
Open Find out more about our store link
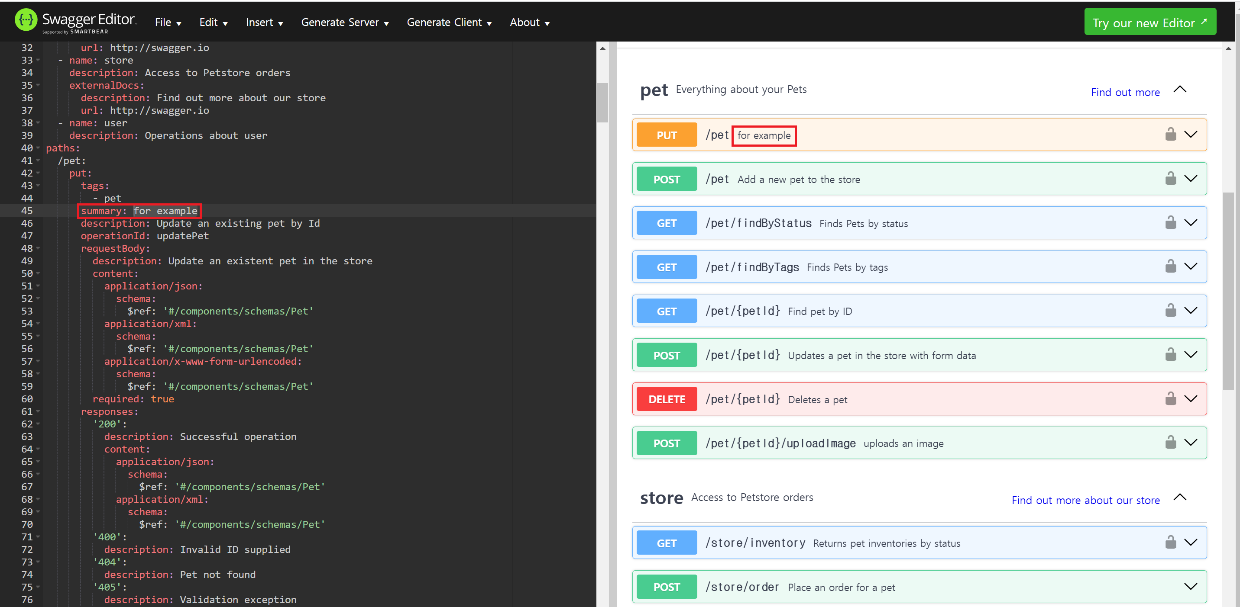1085,500
